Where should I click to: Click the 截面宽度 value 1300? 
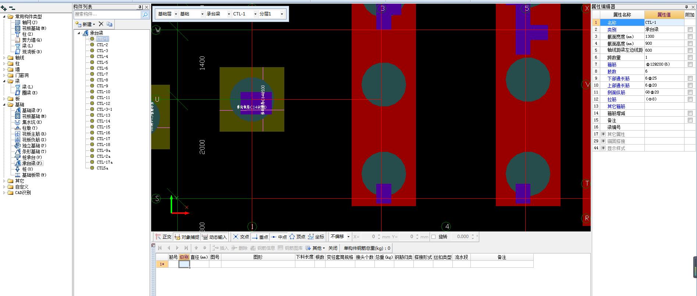click(664, 37)
